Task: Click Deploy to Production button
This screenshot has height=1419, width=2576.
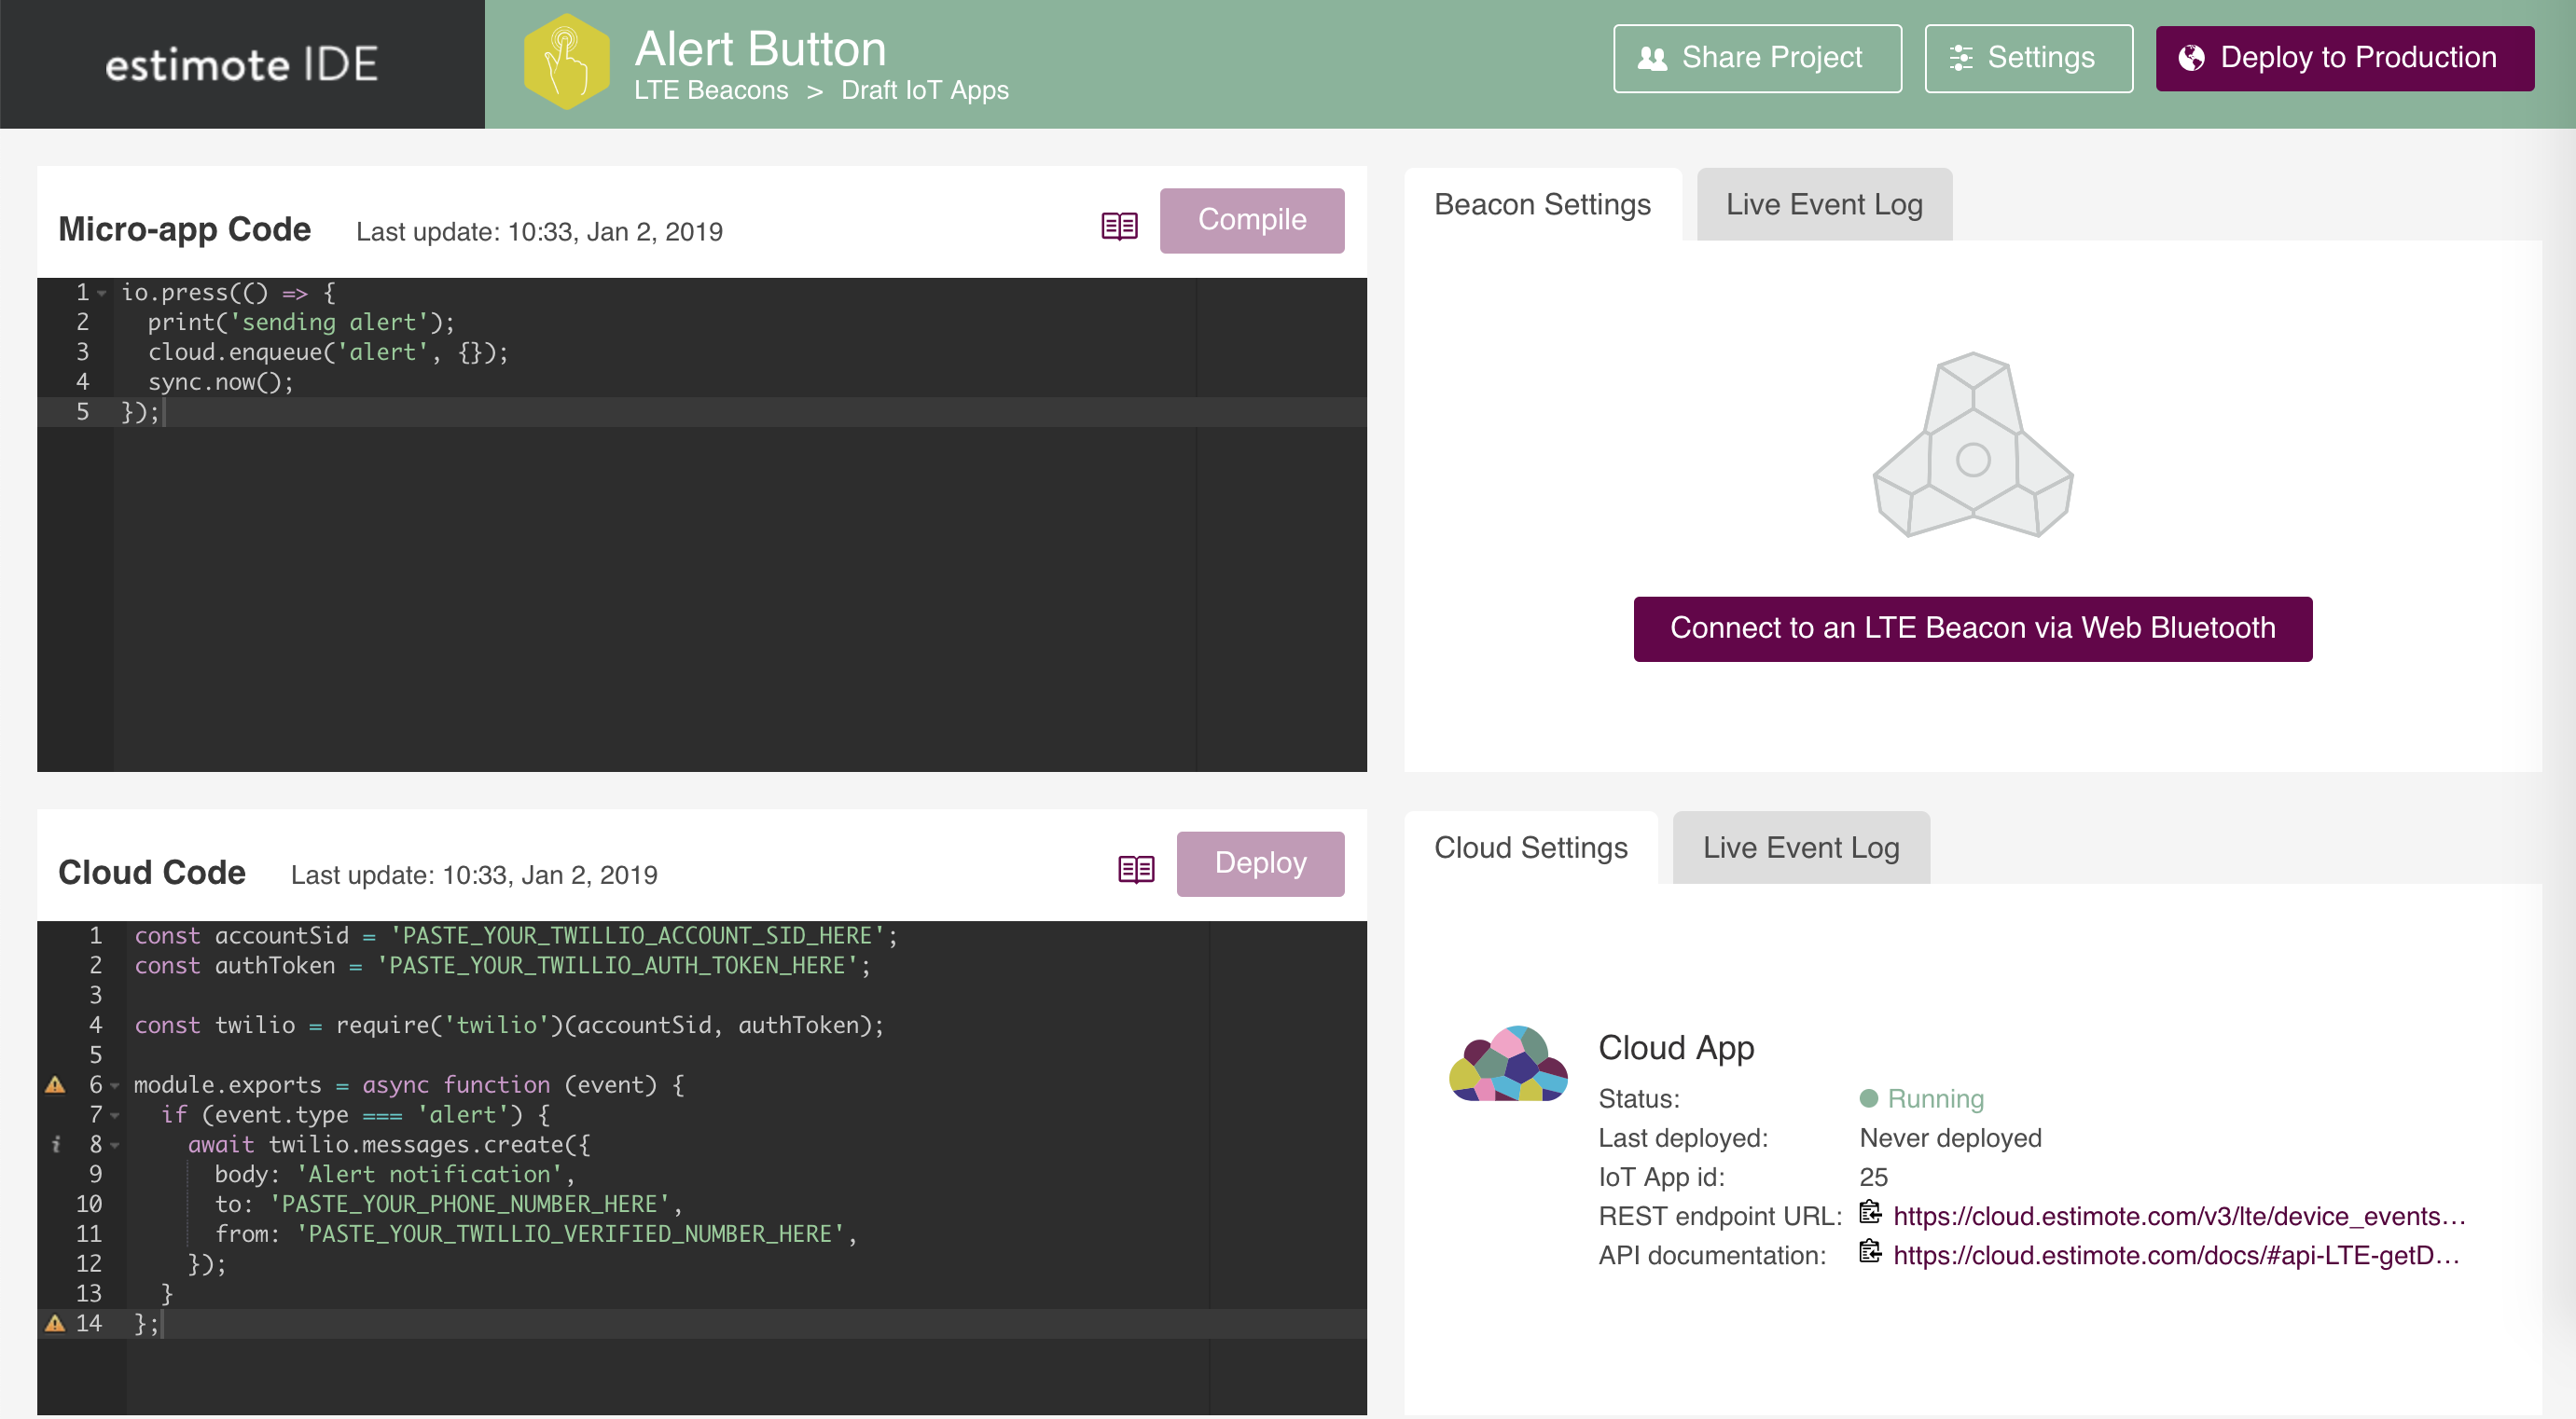Action: point(2344,58)
